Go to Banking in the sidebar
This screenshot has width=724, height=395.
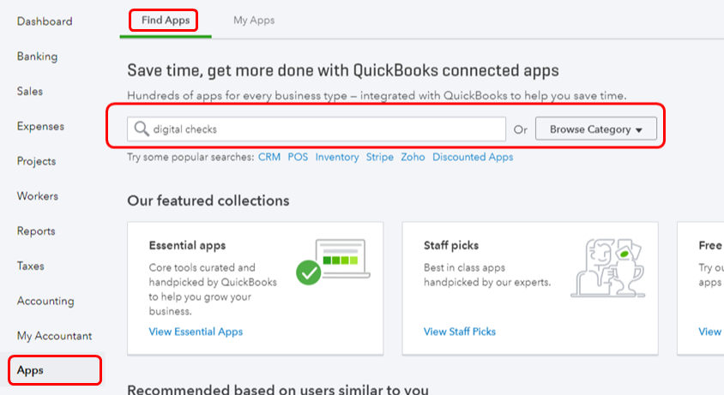(38, 57)
